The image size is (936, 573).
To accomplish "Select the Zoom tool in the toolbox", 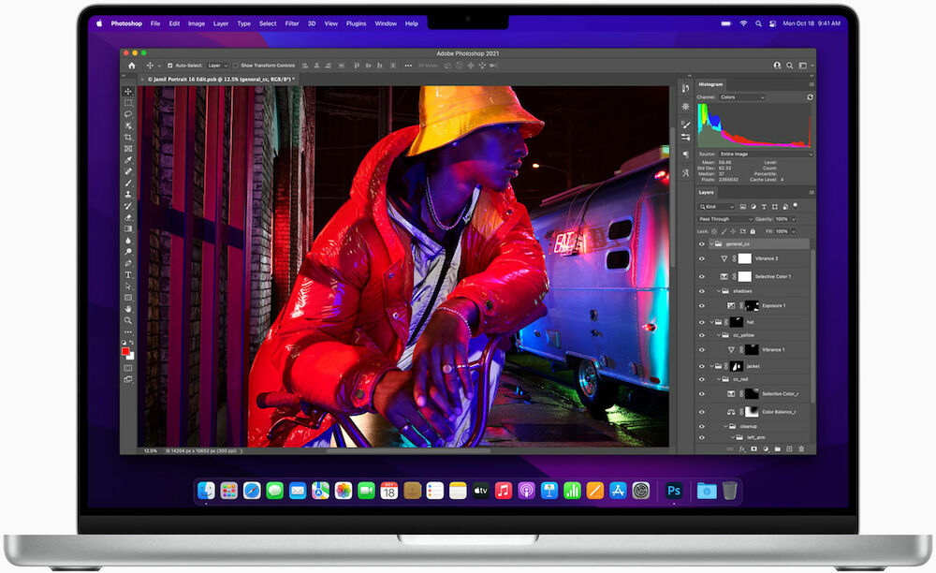I will 127,320.
